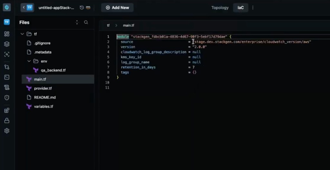Click line number 11 in the gutter
Viewport: 330px width, 170px height.
[107, 88]
